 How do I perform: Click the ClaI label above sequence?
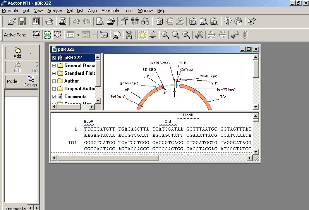[168, 121]
